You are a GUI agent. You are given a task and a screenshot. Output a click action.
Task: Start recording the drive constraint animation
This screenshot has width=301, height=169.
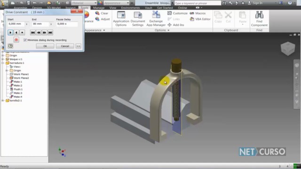click(x=16, y=39)
